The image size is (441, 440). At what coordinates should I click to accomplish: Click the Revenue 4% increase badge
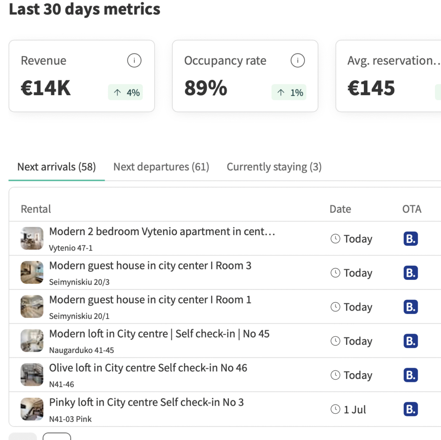(x=125, y=92)
